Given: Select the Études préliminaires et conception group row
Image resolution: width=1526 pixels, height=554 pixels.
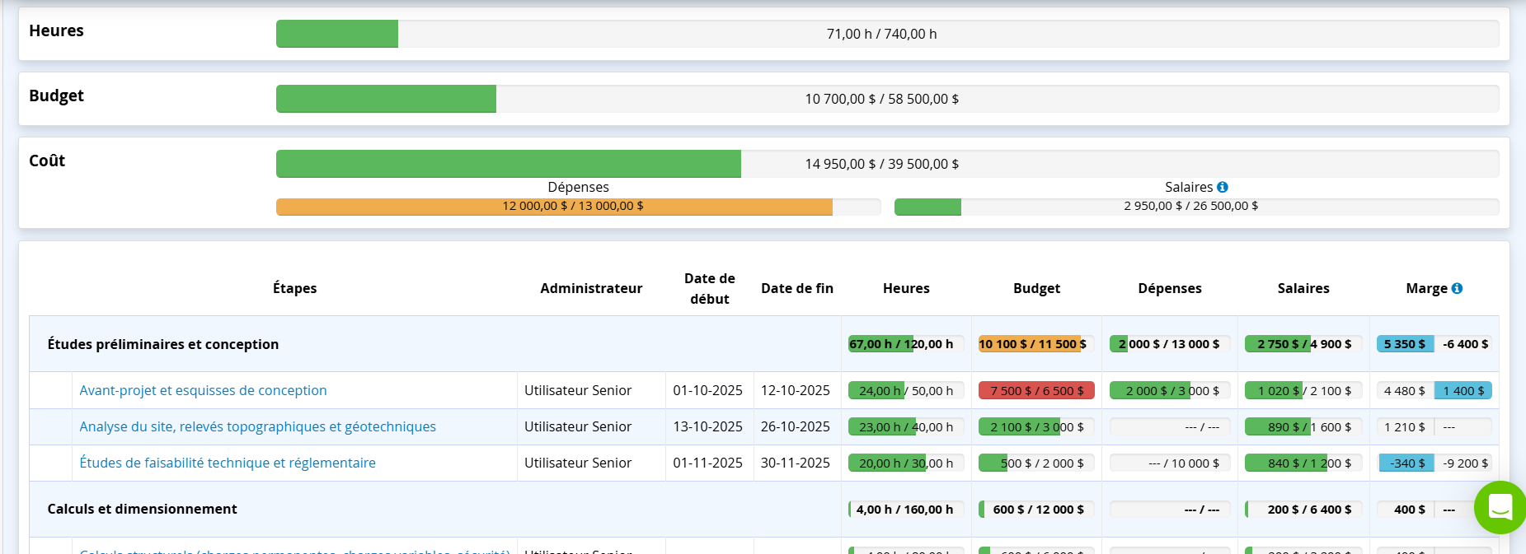Looking at the screenshot, I should (163, 344).
